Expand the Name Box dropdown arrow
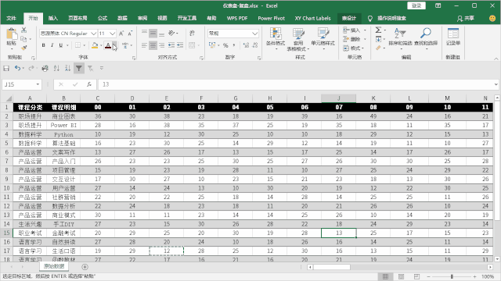Image resolution: width=501 pixels, height=281 pixels. click(x=38, y=84)
